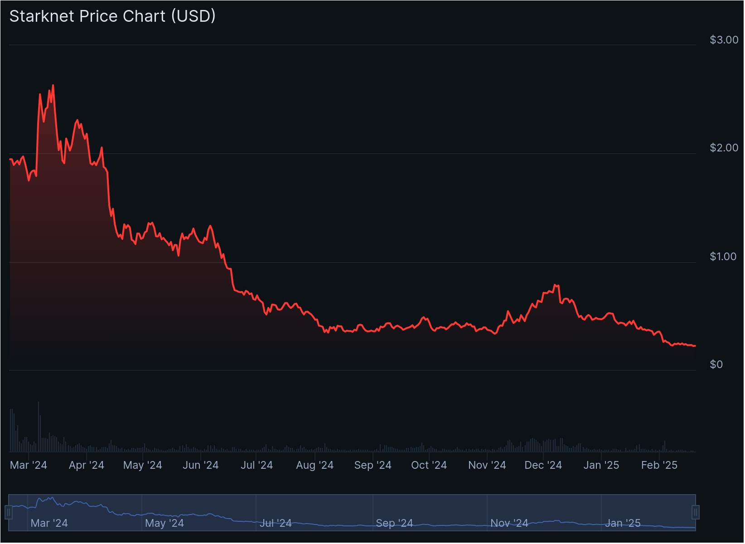Viewport: 745px width, 544px height.
Task: Click the $2.00 price axis label
Action: pyautogui.click(x=724, y=148)
